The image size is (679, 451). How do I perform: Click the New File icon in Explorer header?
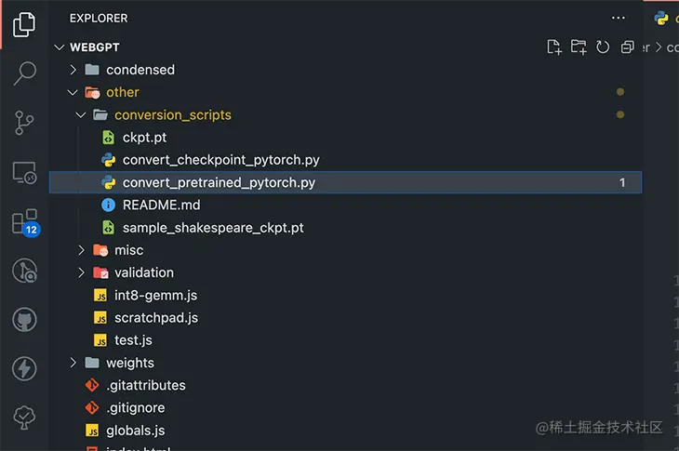tap(553, 46)
